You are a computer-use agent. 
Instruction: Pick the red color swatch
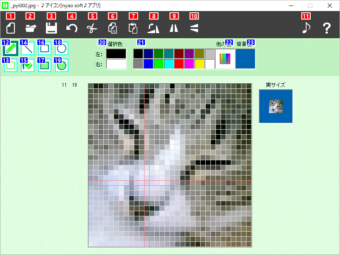click(x=179, y=64)
